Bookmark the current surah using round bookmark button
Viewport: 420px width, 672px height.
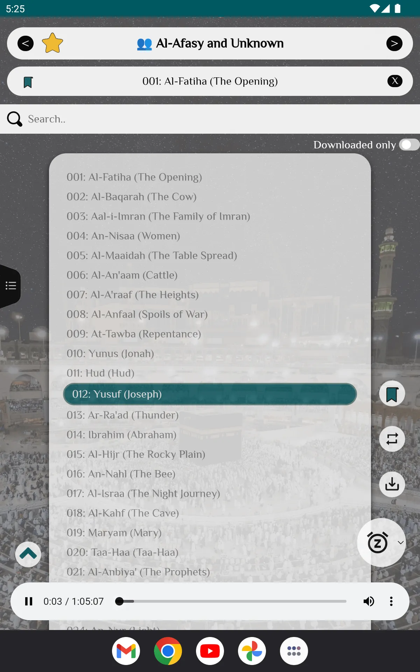point(392,394)
